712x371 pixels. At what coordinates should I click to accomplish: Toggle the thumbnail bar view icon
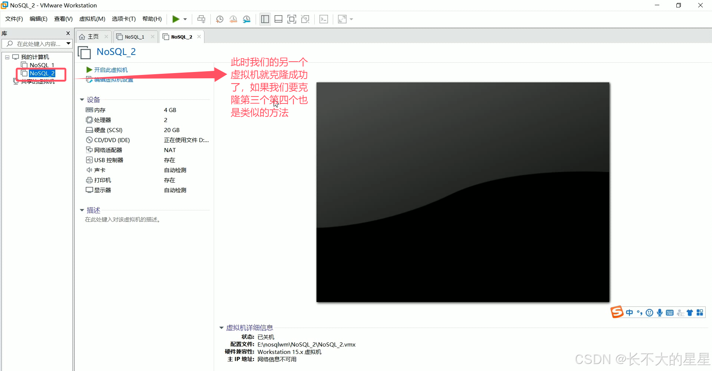coord(278,19)
